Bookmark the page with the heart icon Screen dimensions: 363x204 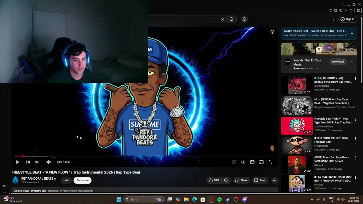(x=351, y=10)
